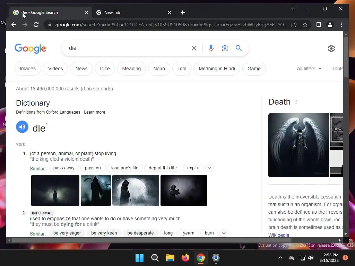The height and width of the screenshot is (266, 355).
Task: Click the be very eager chip
Action: pyautogui.click(x=67, y=233)
